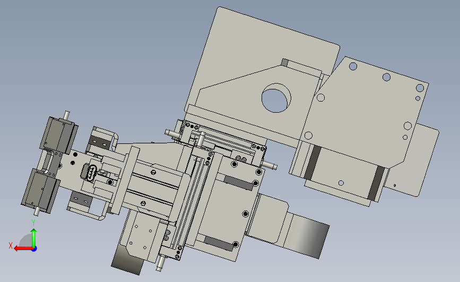This screenshot has height=282, width=460.
Task: Click the 'X' axis label
Action: (11, 245)
